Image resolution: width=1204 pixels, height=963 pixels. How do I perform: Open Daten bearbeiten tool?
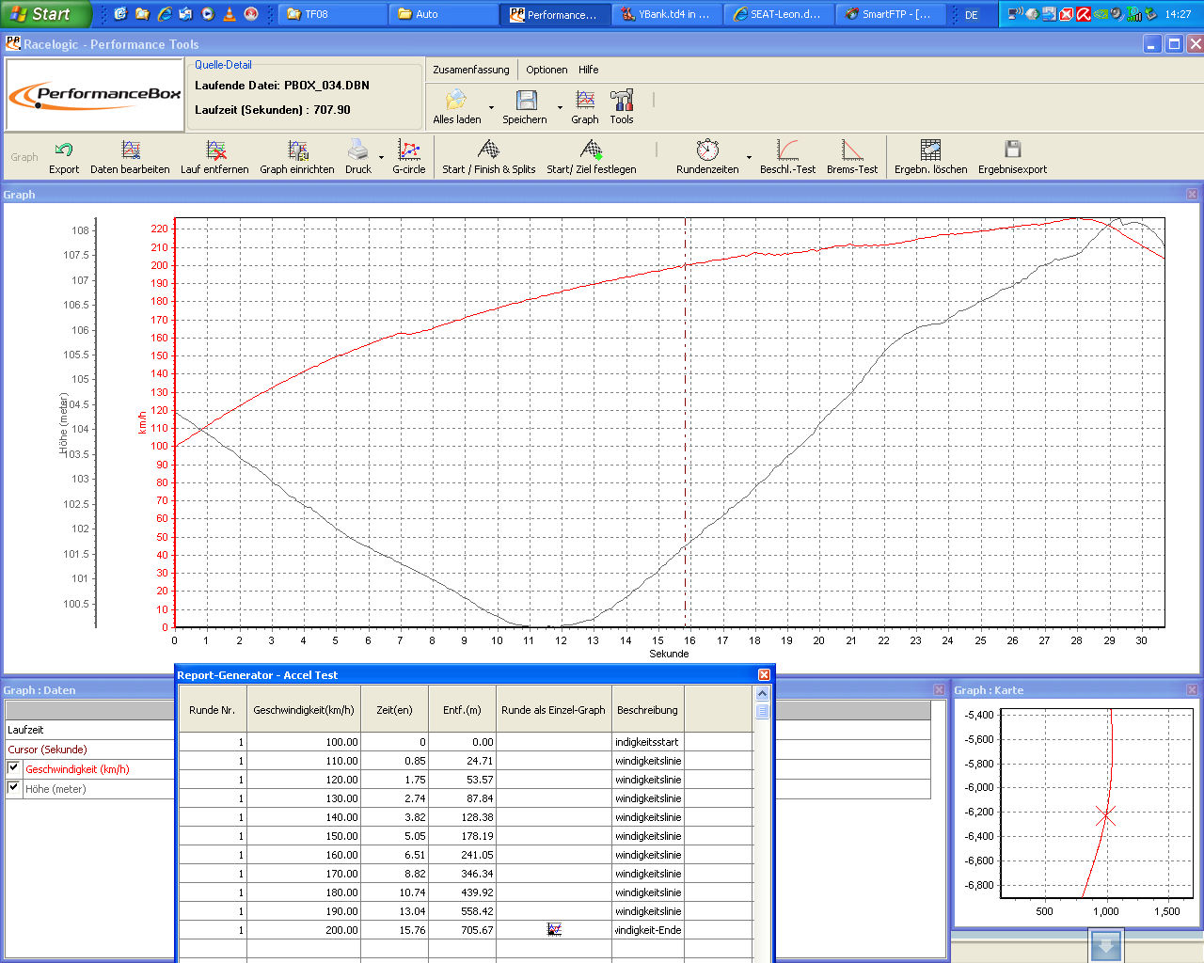130,156
